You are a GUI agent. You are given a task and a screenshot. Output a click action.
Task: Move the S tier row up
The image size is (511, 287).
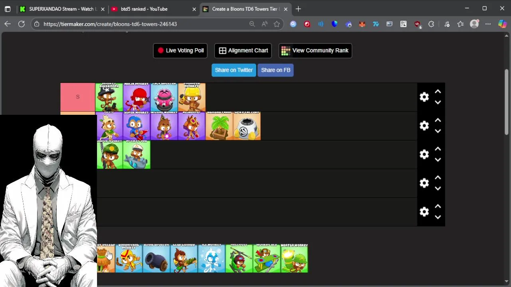pos(438,92)
